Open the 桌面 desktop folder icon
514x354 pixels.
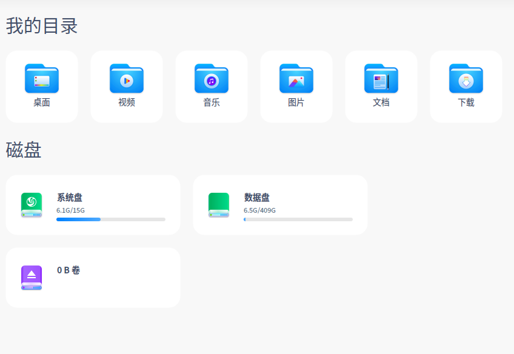point(42,79)
